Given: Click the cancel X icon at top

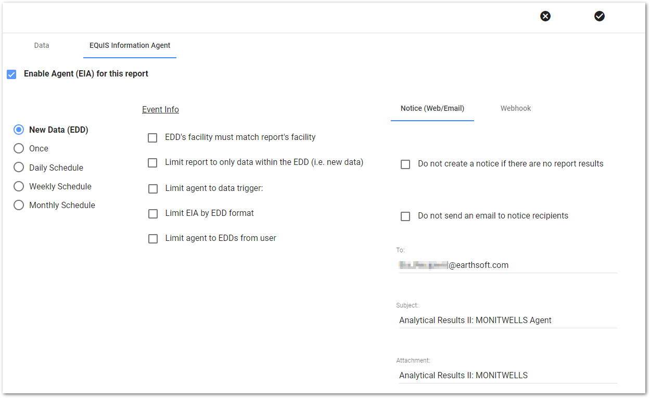Looking at the screenshot, I should coord(545,16).
